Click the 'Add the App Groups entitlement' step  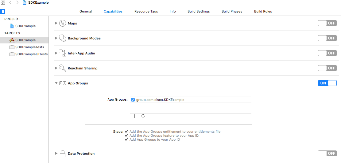(x=175, y=132)
